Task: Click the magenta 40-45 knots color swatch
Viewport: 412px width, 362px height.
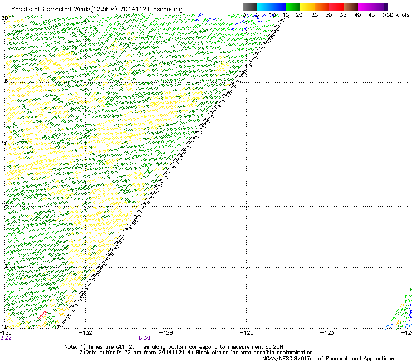Action: [365, 7]
